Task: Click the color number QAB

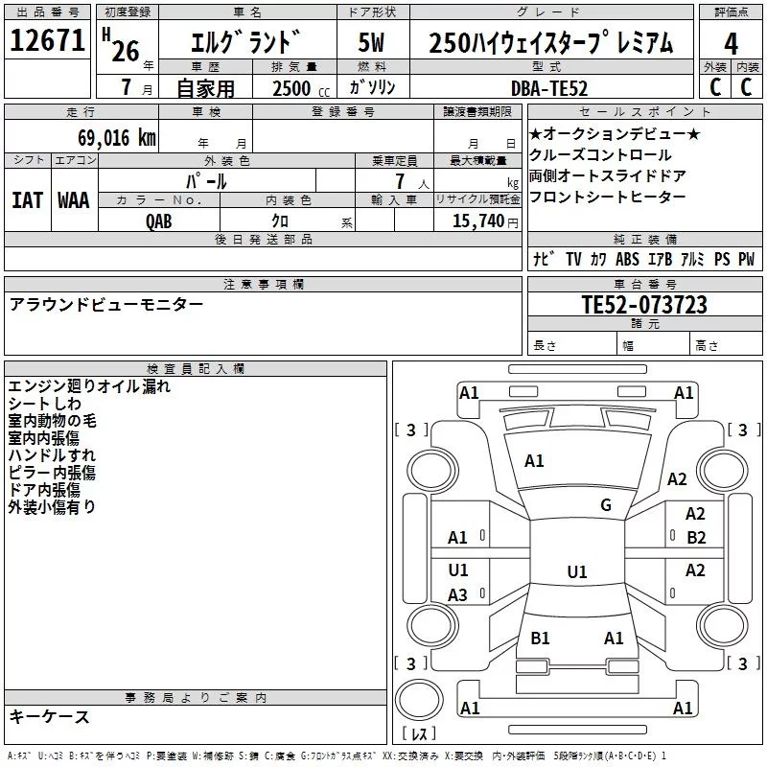Action: (159, 221)
